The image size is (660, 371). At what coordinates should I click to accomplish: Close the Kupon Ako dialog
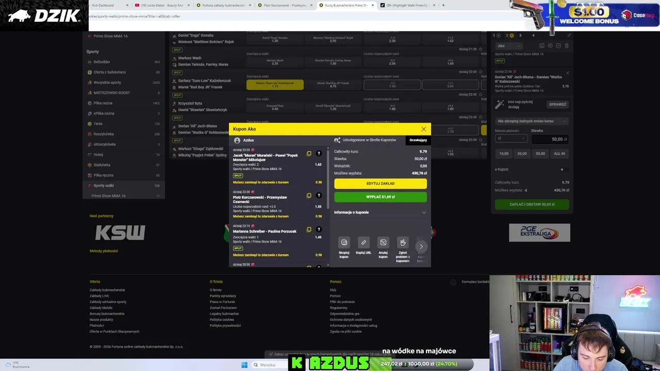click(424, 129)
